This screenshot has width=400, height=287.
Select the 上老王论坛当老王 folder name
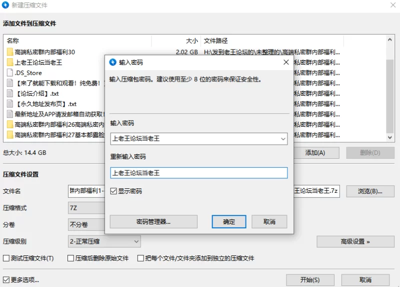(x=38, y=62)
